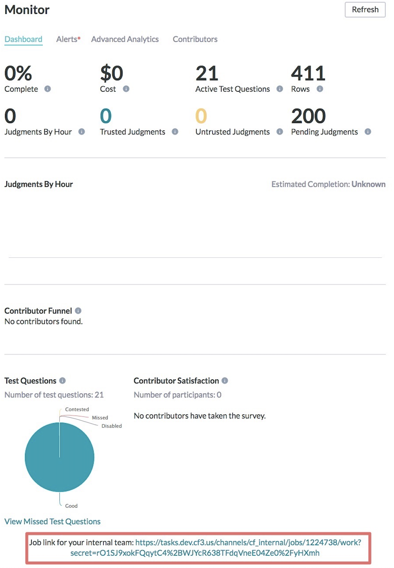Open the Advanced Analytics tab
Viewport: 394px width, 568px height.
tap(125, 39)
